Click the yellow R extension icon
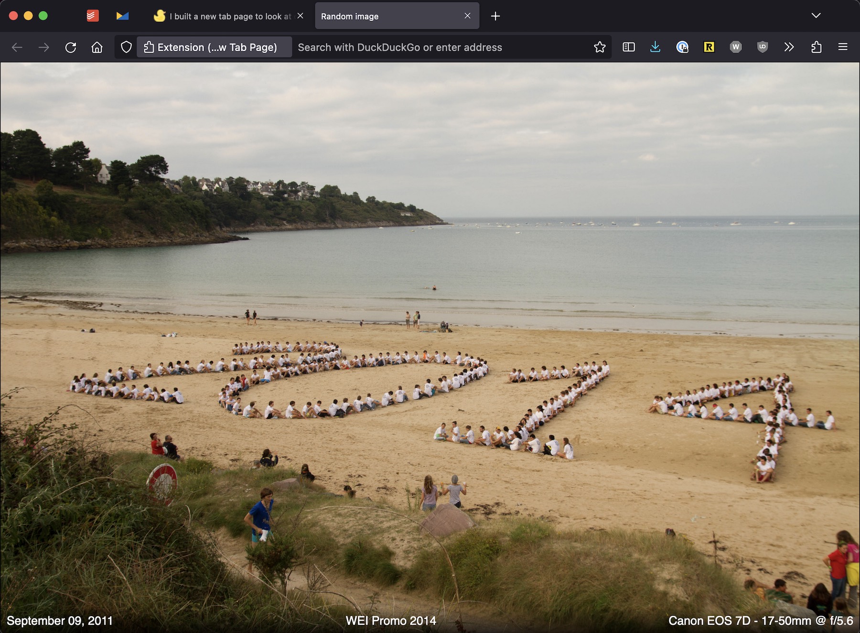Screen dimensions: 860x633 709,47
